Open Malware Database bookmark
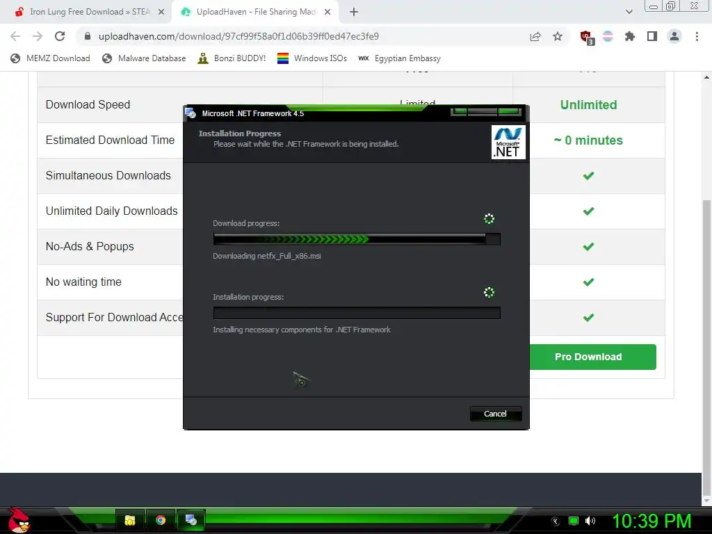This screenshot has height=534, width=712. 145,58
